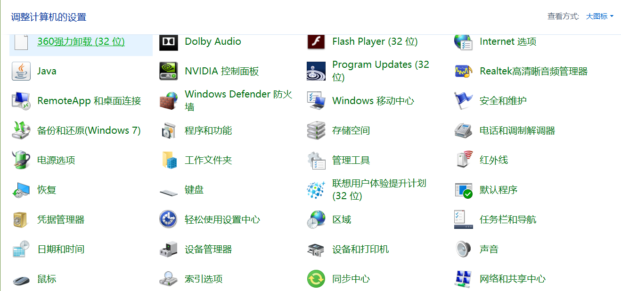Viewport: 621px width, 291px height.
Task: Click the 恢复 monitor icon
Action: tap(21, 190)
